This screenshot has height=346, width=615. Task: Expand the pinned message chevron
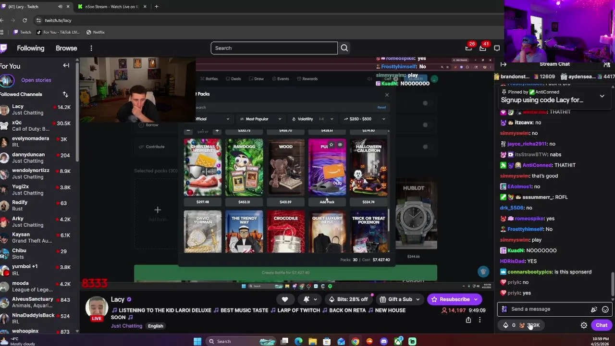click(602, 96)
